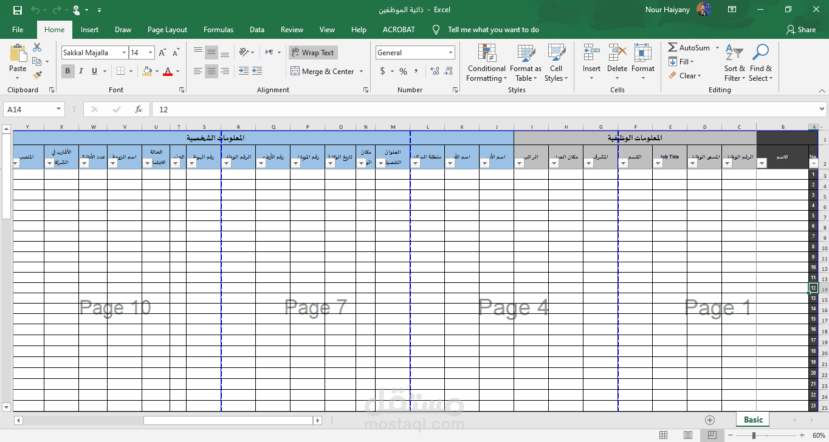
Task: Toggle middle vertical alignment
Action: pyautogui.click(x=212, y=53)
